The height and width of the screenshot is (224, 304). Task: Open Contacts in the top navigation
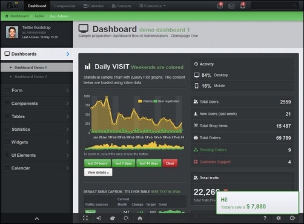click(121, 6)
